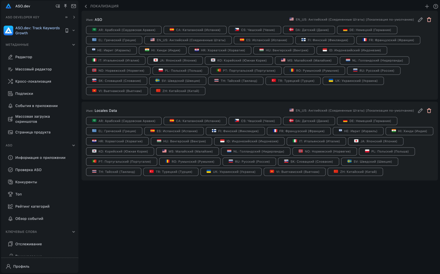Click the plus icon to add localization
Viewport: 440px width, 274px height.
point(427,6)
